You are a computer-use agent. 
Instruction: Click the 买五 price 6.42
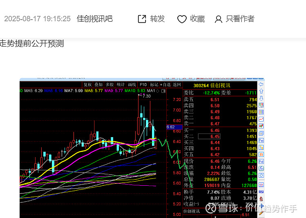coord(215,155)
